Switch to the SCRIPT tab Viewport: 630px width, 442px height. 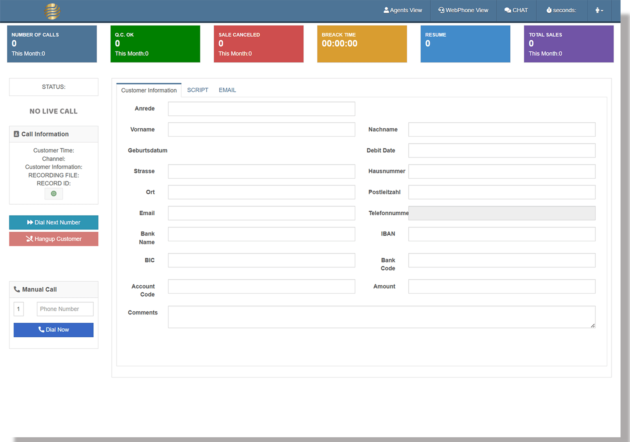click(197, 90)
